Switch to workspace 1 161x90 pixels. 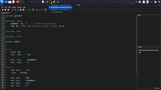click(26, 2)
